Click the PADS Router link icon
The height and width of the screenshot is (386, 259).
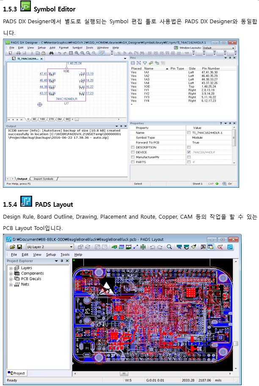pos(220,247)
